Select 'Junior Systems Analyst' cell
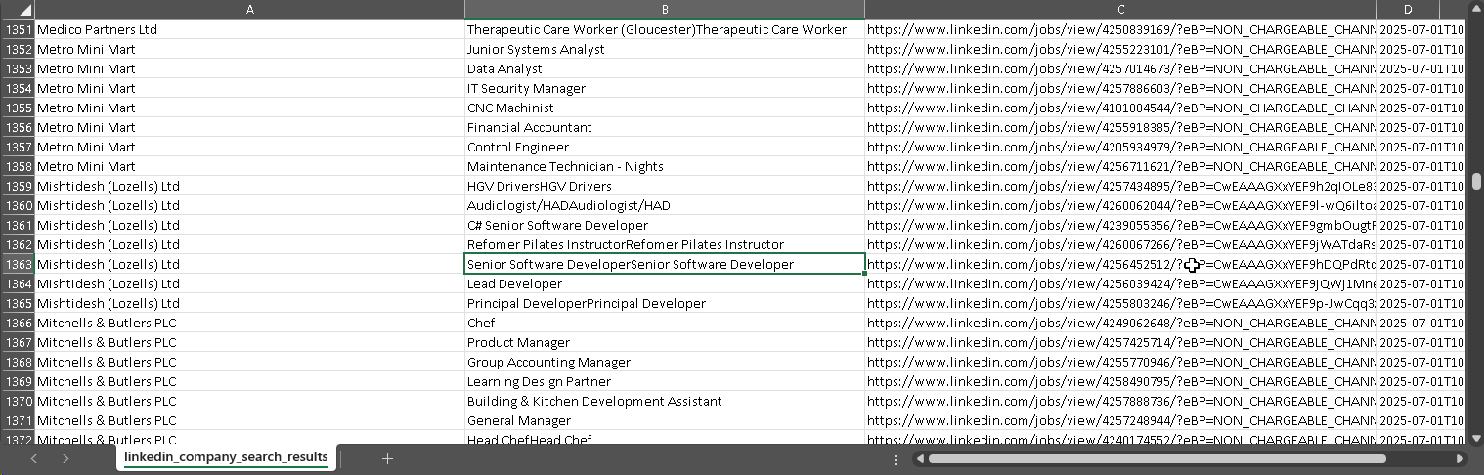This screenshot has width=1484, height=475. coord(665,49)
